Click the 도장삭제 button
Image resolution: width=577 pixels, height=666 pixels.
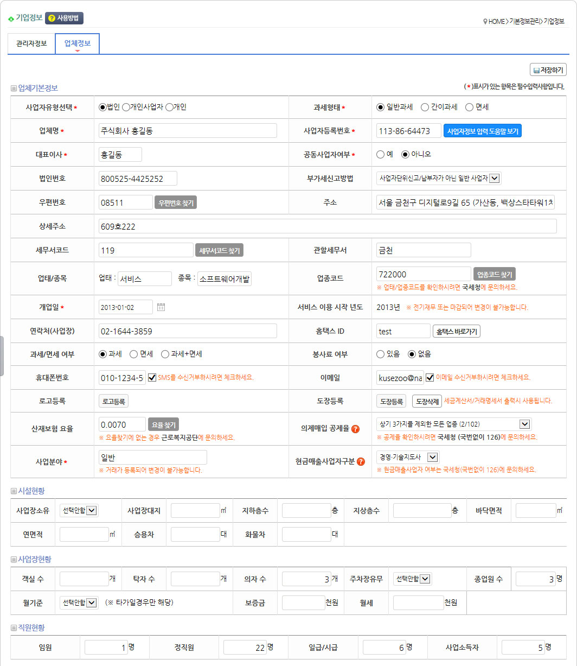(427, 401)
